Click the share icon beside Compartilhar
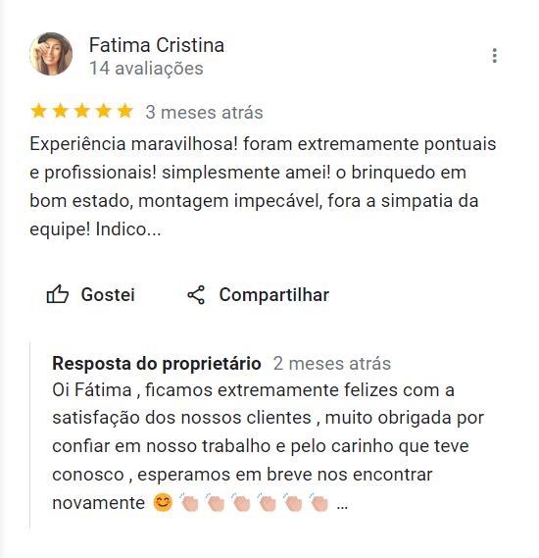The image size is (539, 558). click(196, 295)
